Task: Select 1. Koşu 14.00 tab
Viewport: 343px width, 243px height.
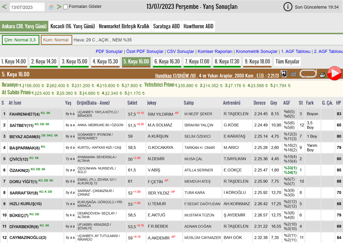Action: click(x=14, y=62)
